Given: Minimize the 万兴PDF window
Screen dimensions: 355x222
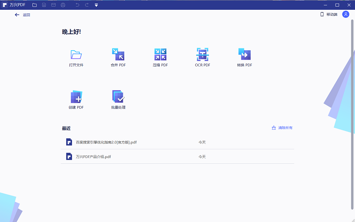Looking at the screenshot, I should click(x=326, y=5).
